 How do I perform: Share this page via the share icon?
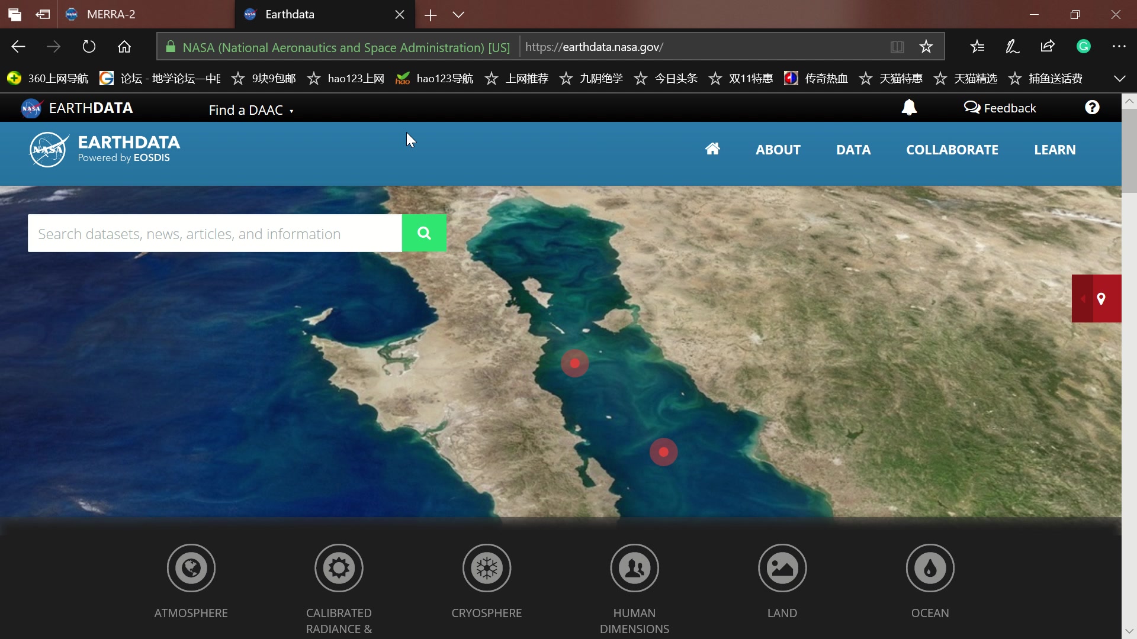[1048, 47]
